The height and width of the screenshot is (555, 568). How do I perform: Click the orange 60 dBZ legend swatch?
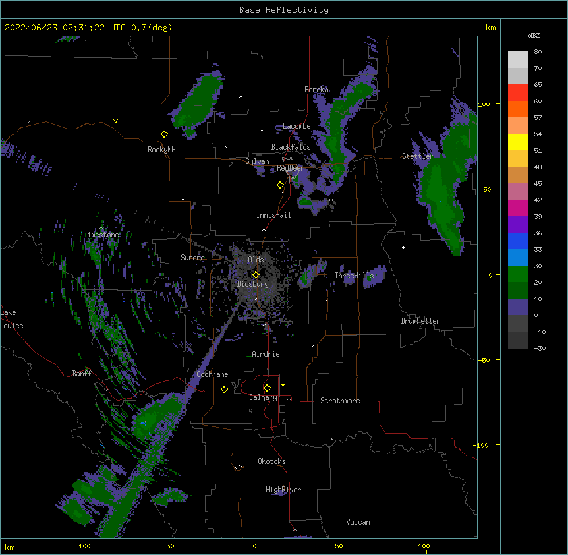(518, 109)
